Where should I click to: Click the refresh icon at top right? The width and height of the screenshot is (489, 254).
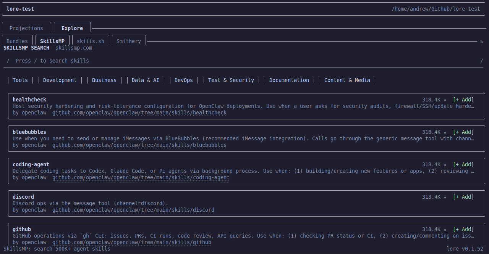click(481, 42)
